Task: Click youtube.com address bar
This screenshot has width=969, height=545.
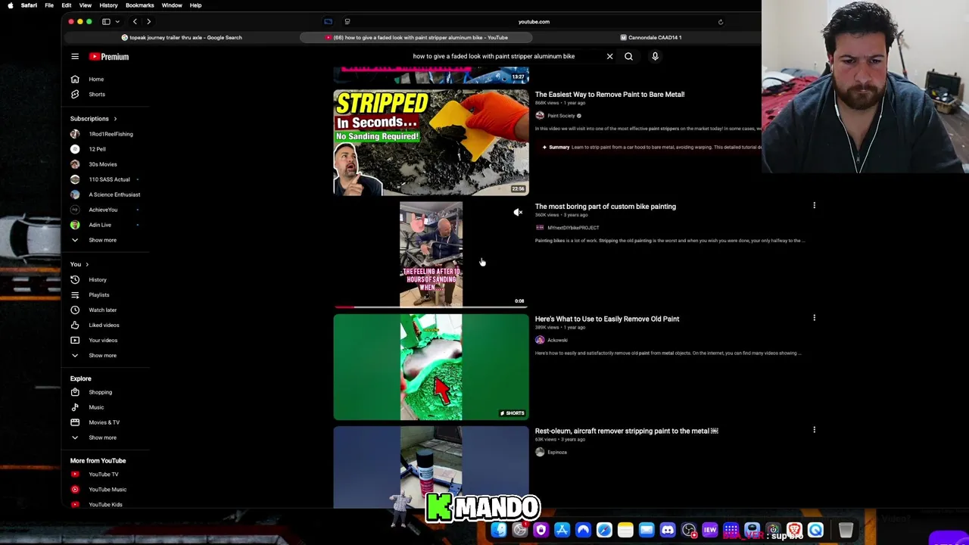Action: click(534, 21)
